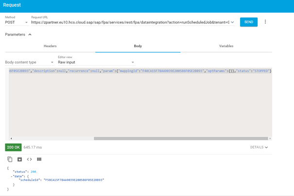
Task: Open the Editor view Raw input dropdown
Action: (x=96, y=62)
